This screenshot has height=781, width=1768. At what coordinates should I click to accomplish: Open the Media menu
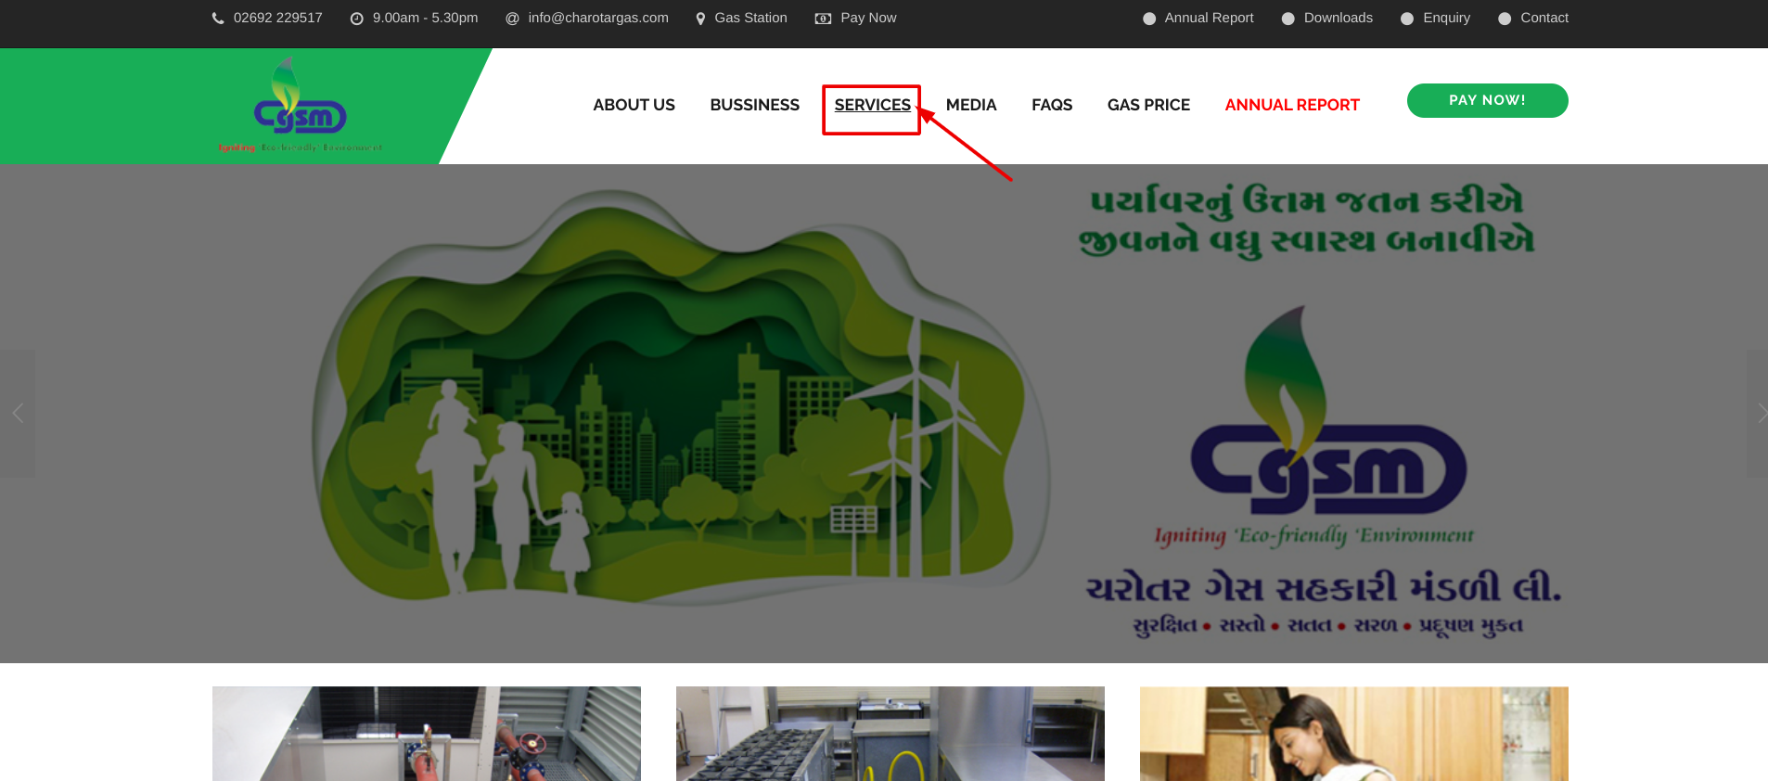[971, 105]
